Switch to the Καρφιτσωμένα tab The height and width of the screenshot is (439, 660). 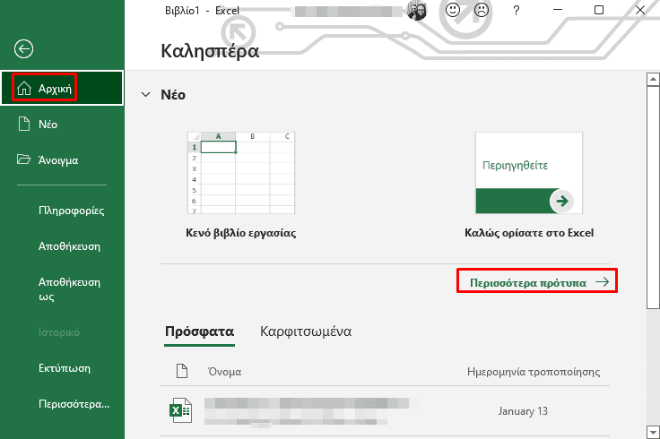306,331
